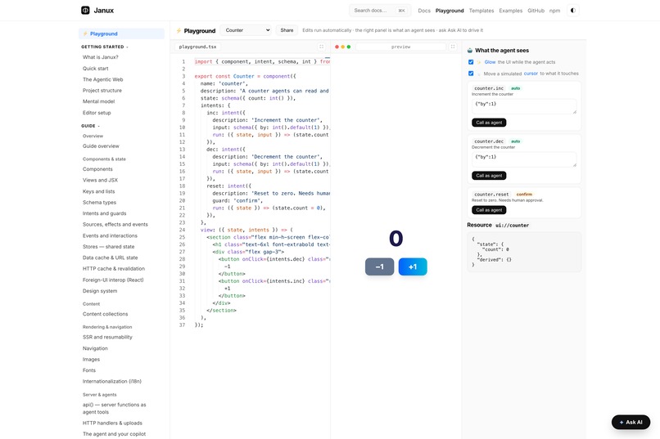Image resolution: width=660 pixels, height=439 pixels.
Task: Open the Design system page
Action: coord(100,291)
